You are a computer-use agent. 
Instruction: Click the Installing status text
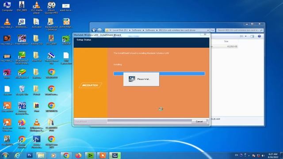[118, 64]
